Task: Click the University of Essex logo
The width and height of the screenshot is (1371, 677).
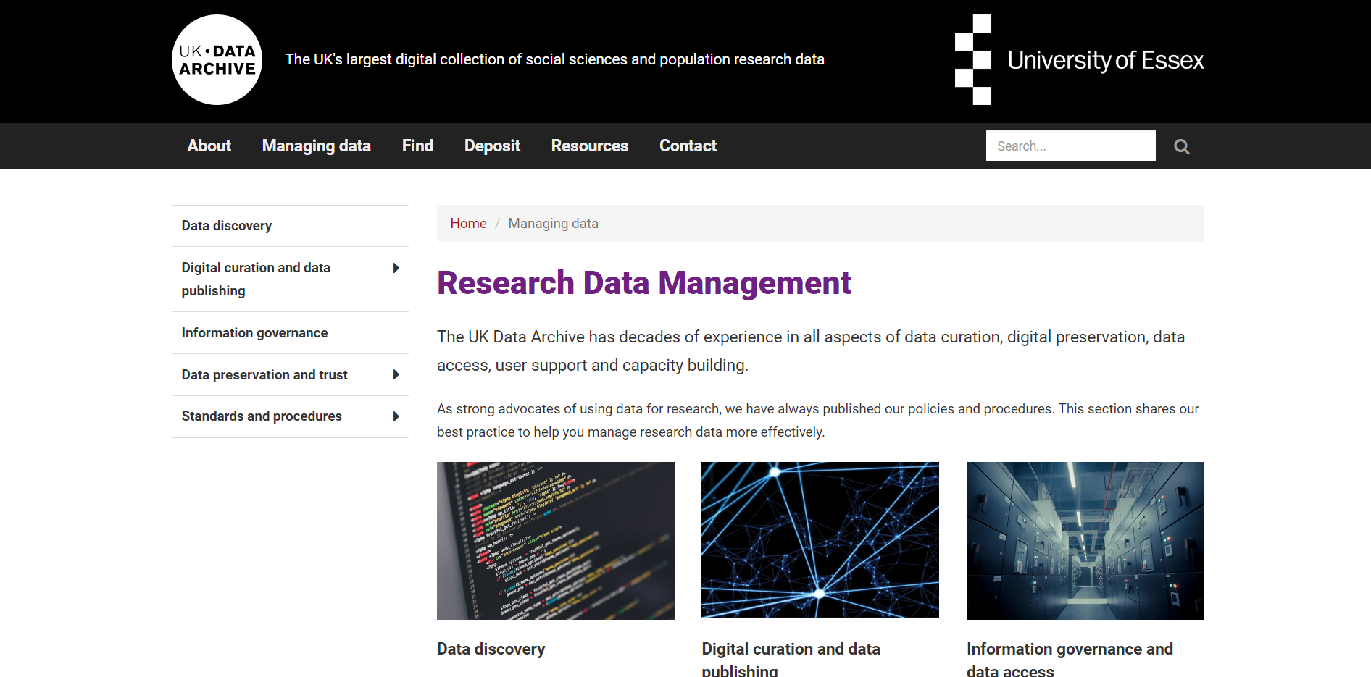Action: click(x=1079, y=60)
